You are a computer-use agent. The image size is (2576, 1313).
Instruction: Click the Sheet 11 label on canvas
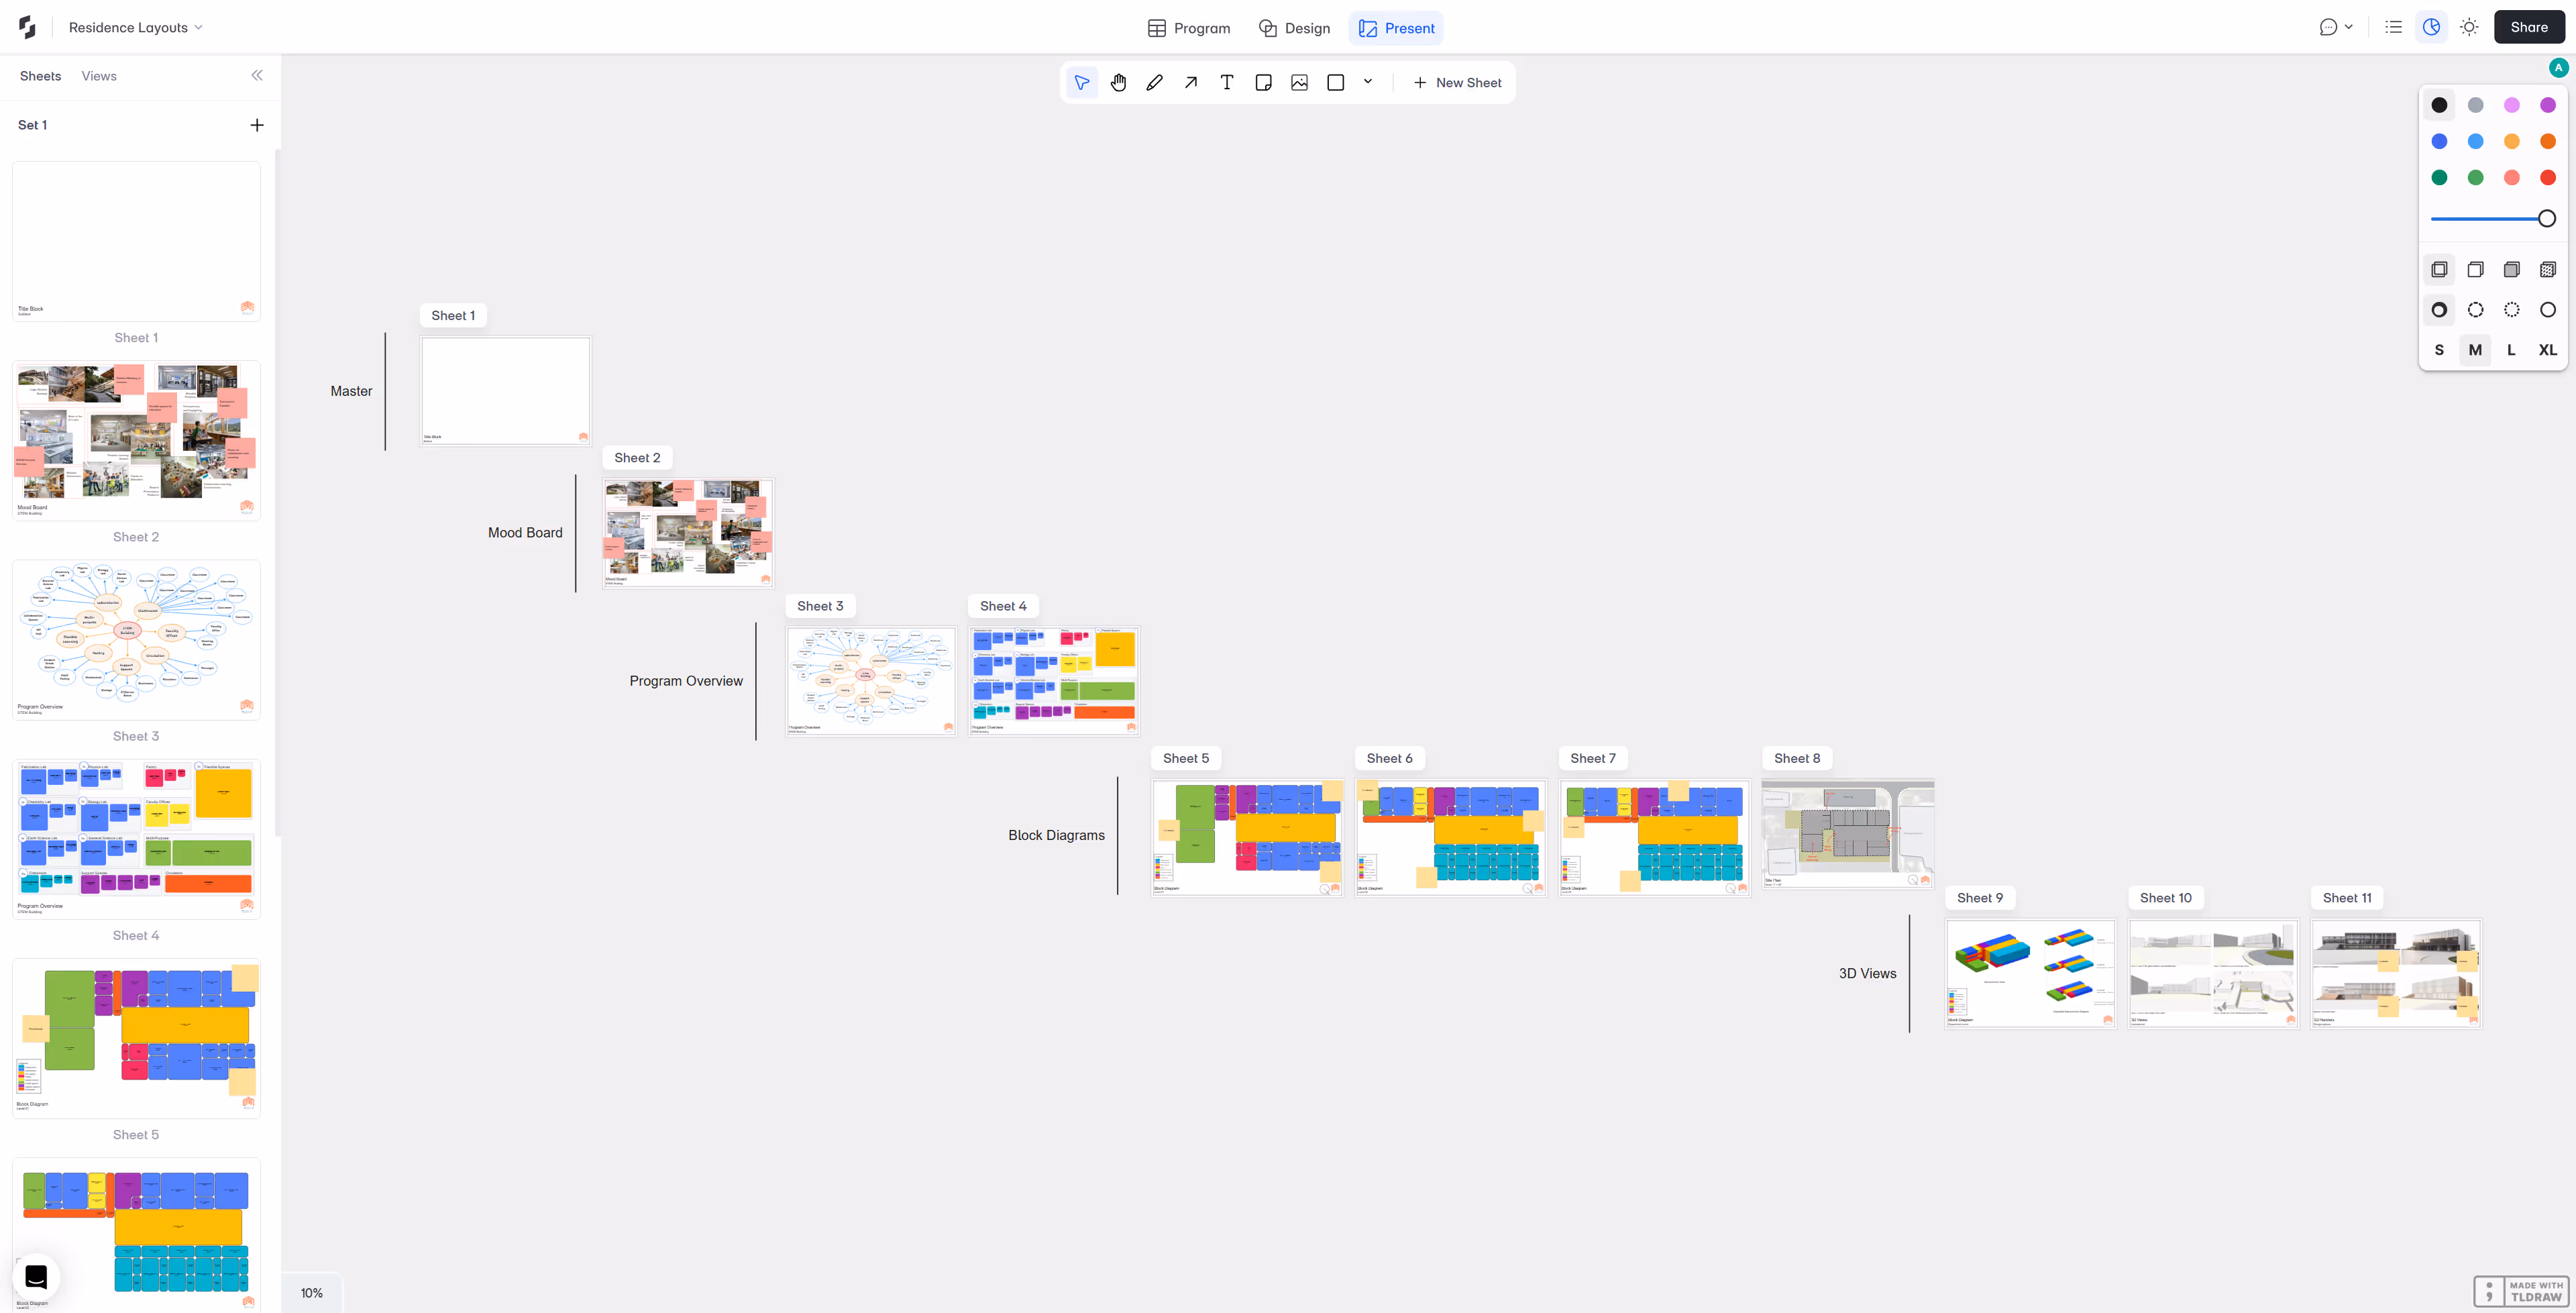2346,898
